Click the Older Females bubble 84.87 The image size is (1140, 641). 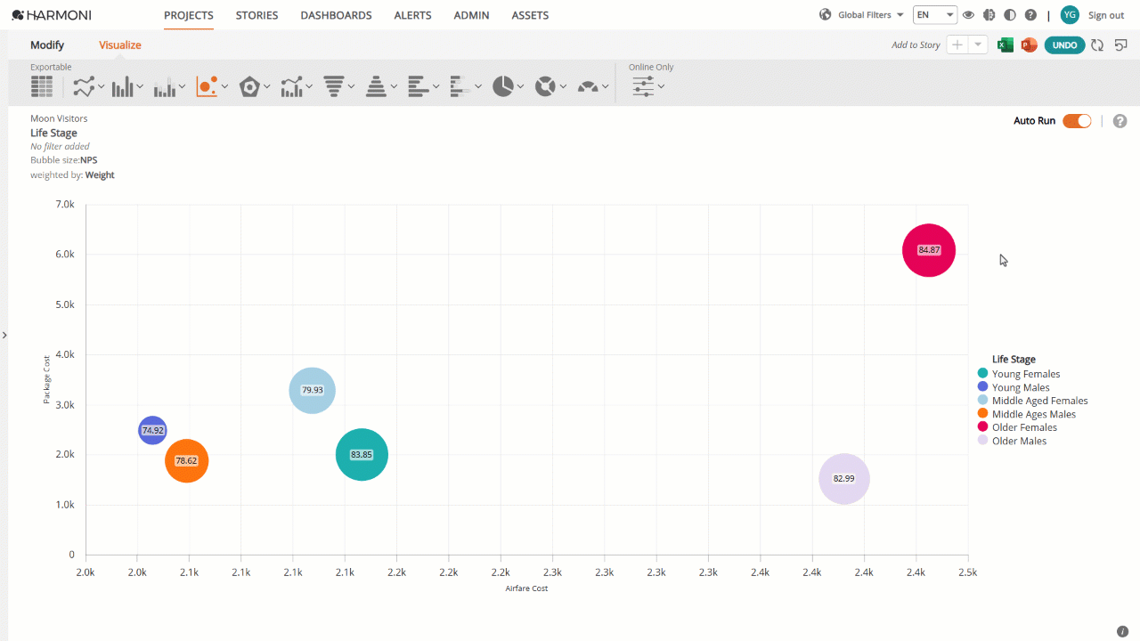point(929,250)
